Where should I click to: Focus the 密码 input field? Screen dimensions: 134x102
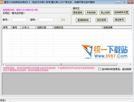(46, 20)
